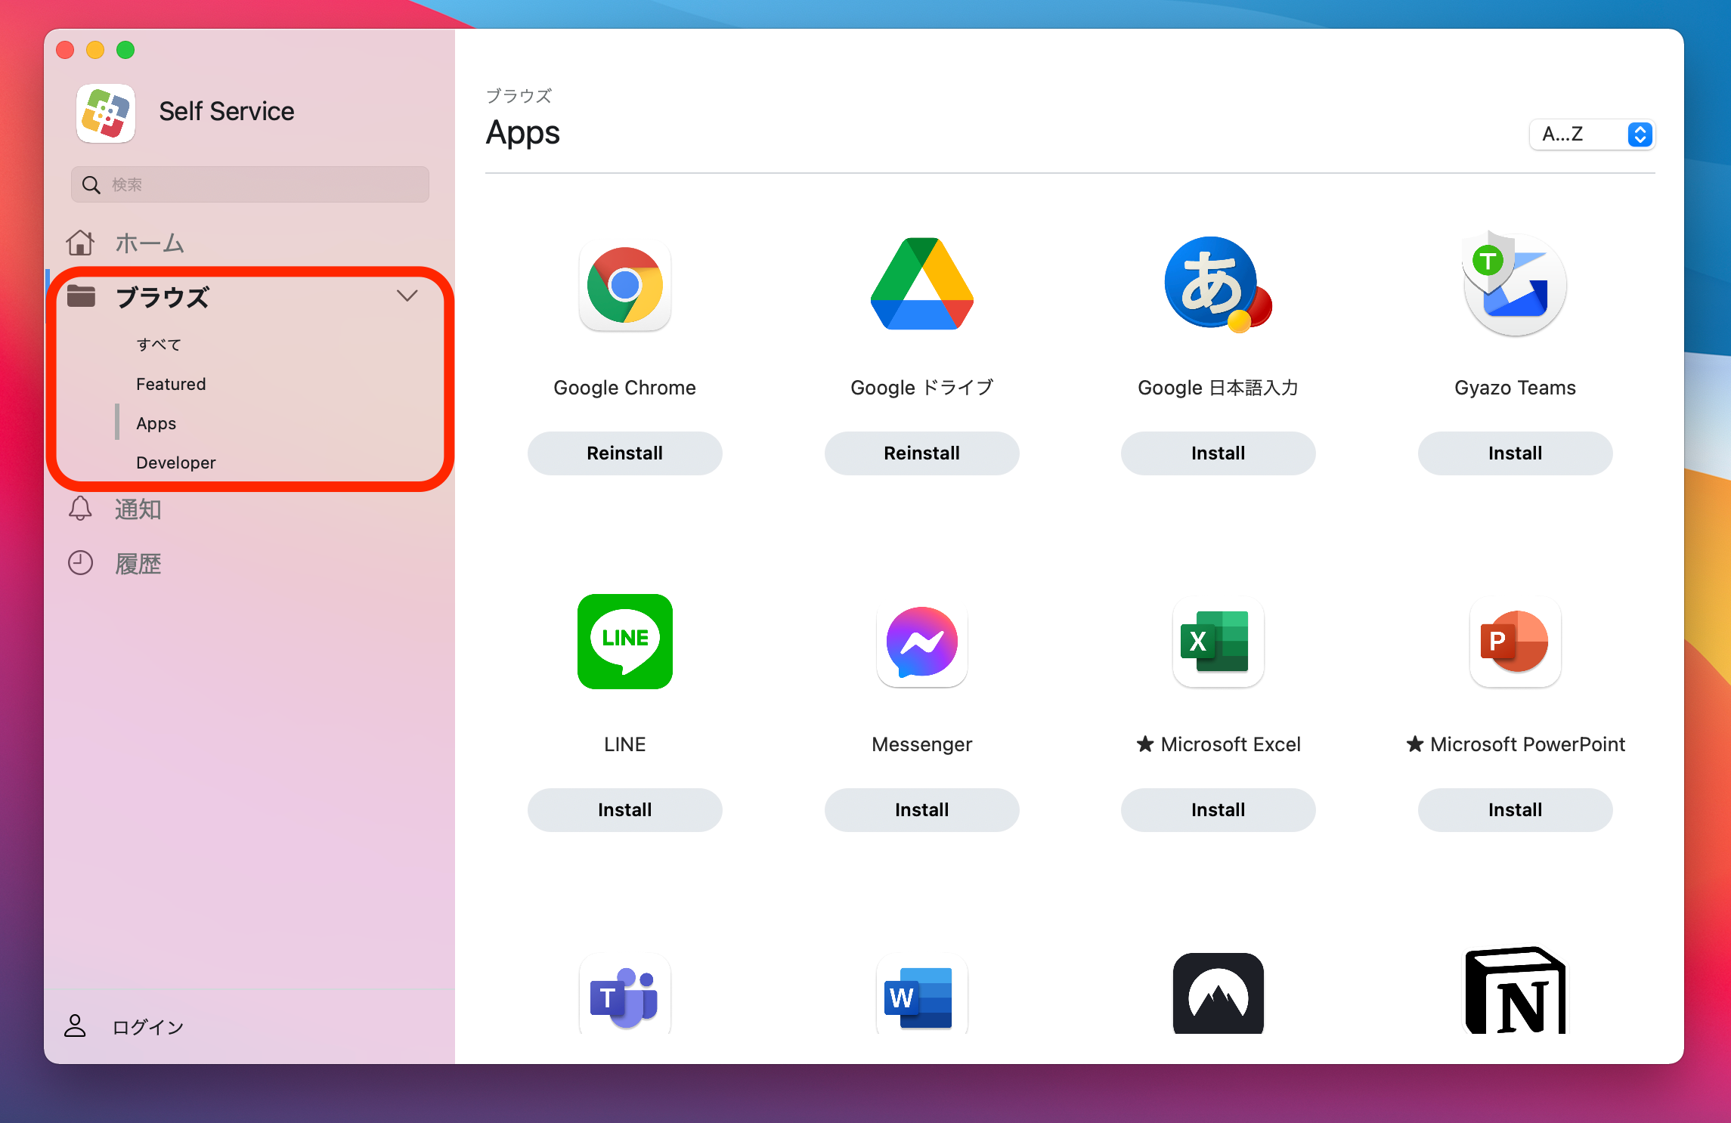Open the LINE app icon

(624, 641)
